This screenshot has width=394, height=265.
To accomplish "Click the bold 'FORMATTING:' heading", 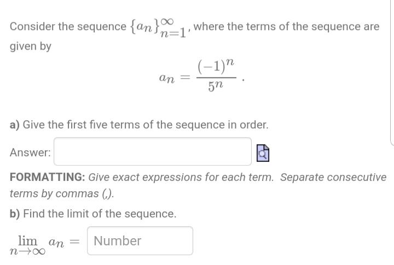I will [x=48, y=177].
